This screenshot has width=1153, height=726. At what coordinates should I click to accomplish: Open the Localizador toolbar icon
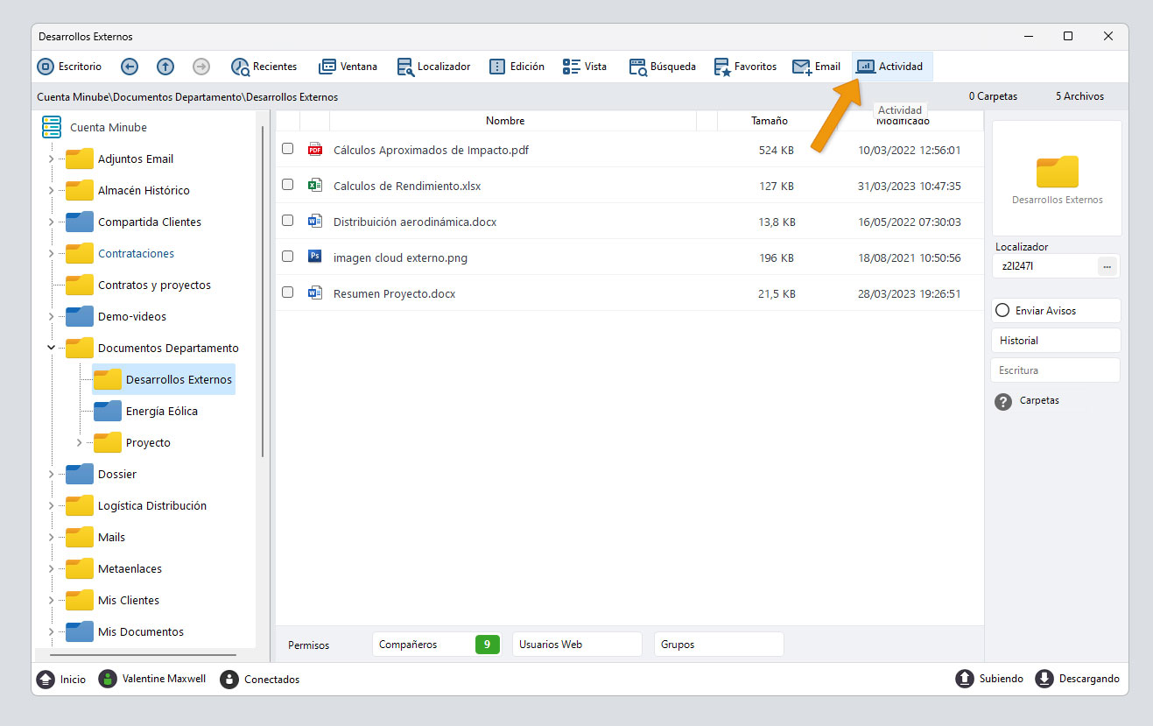pos(404,67)
